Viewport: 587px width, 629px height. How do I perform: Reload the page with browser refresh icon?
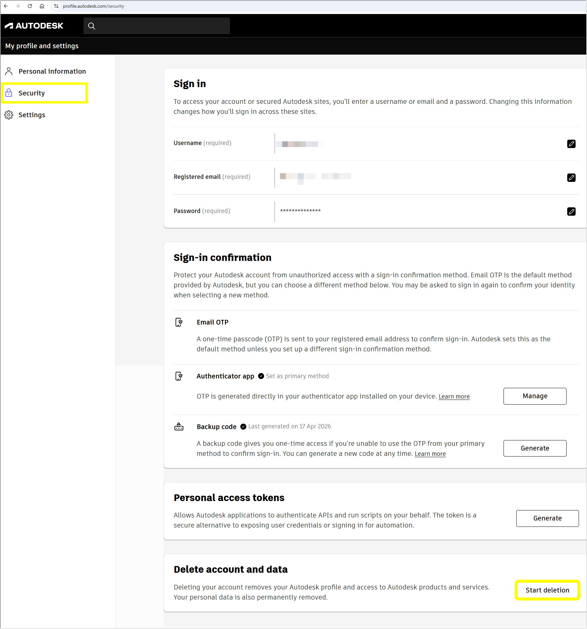point(30,6)
